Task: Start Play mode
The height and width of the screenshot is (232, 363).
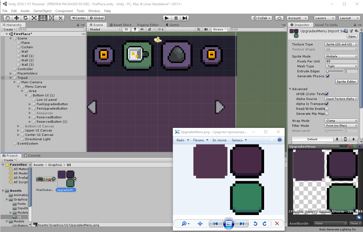Action: 167,18
